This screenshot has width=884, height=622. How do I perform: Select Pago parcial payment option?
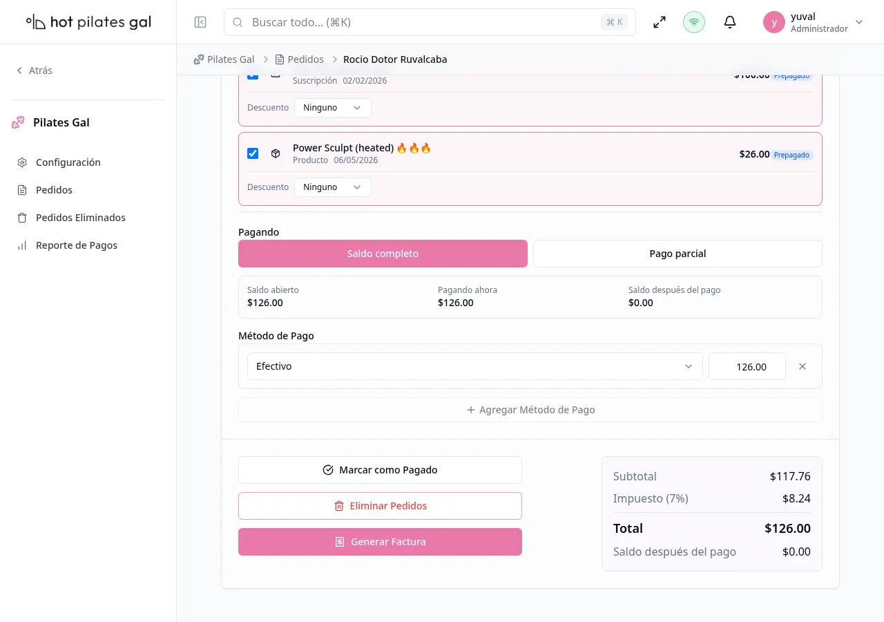pos(678,254)
